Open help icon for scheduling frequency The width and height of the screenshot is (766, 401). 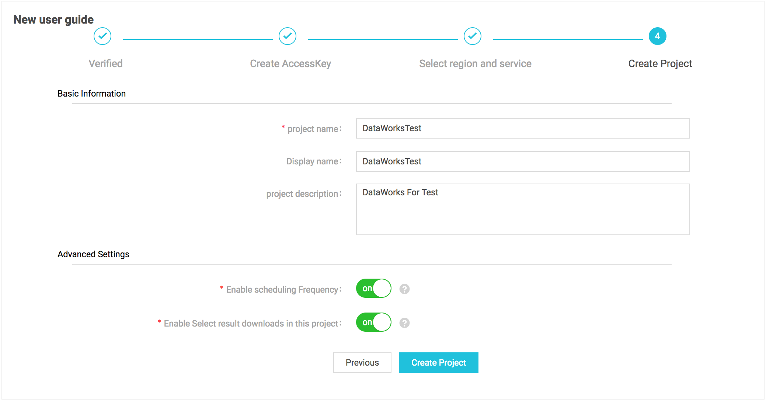[404, 289]
